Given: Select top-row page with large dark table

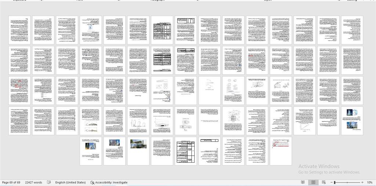Looking at the screenshot, I should pos(162,30).
